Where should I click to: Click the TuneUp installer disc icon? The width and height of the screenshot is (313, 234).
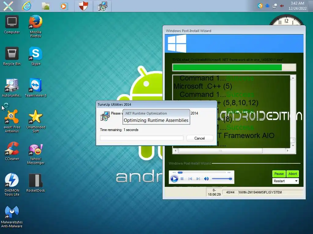click(x=105, y=116)
